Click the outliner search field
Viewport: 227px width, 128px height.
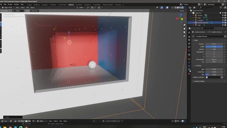coord(206,7)
